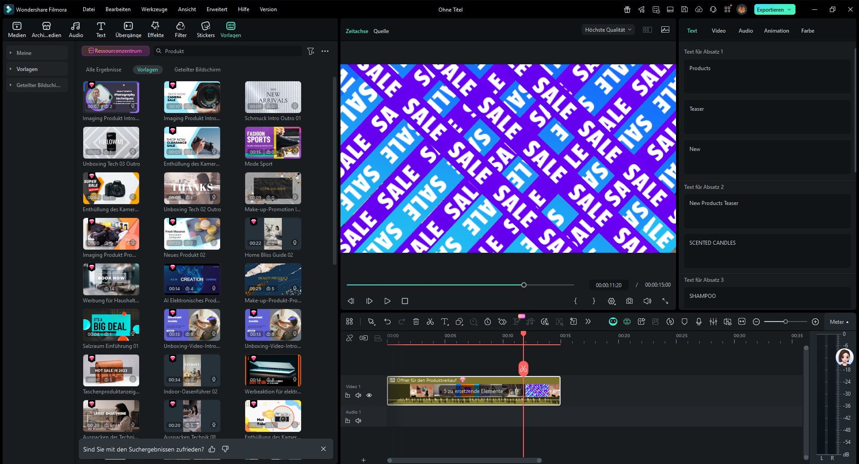Open the Werkzeuge menu
The image size is (859, 464).
coord(154,9)
